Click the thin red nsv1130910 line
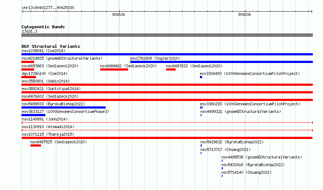This screenshot has width=323, height=190. coord(167,130)
